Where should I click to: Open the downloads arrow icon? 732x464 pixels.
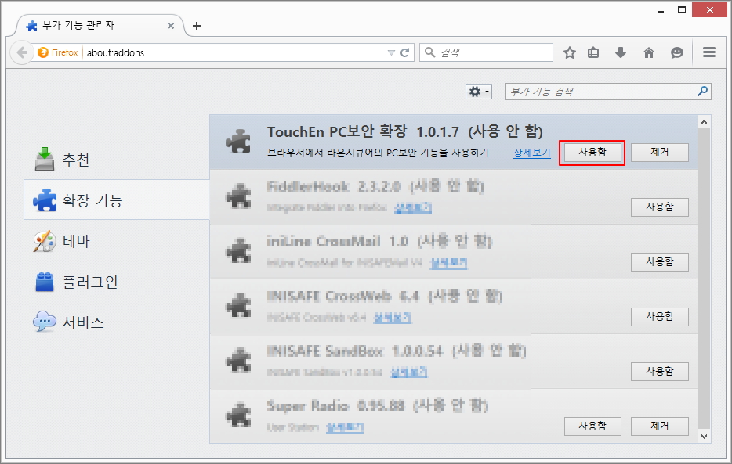coord(621,52)
